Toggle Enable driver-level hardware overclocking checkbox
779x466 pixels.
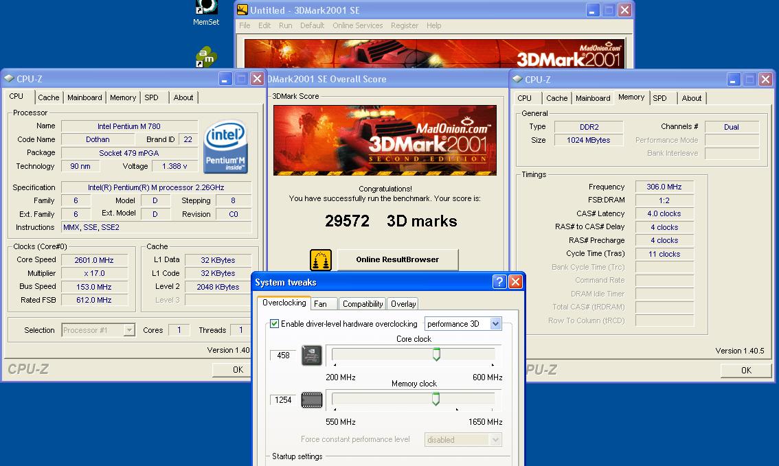click(274, 323)
